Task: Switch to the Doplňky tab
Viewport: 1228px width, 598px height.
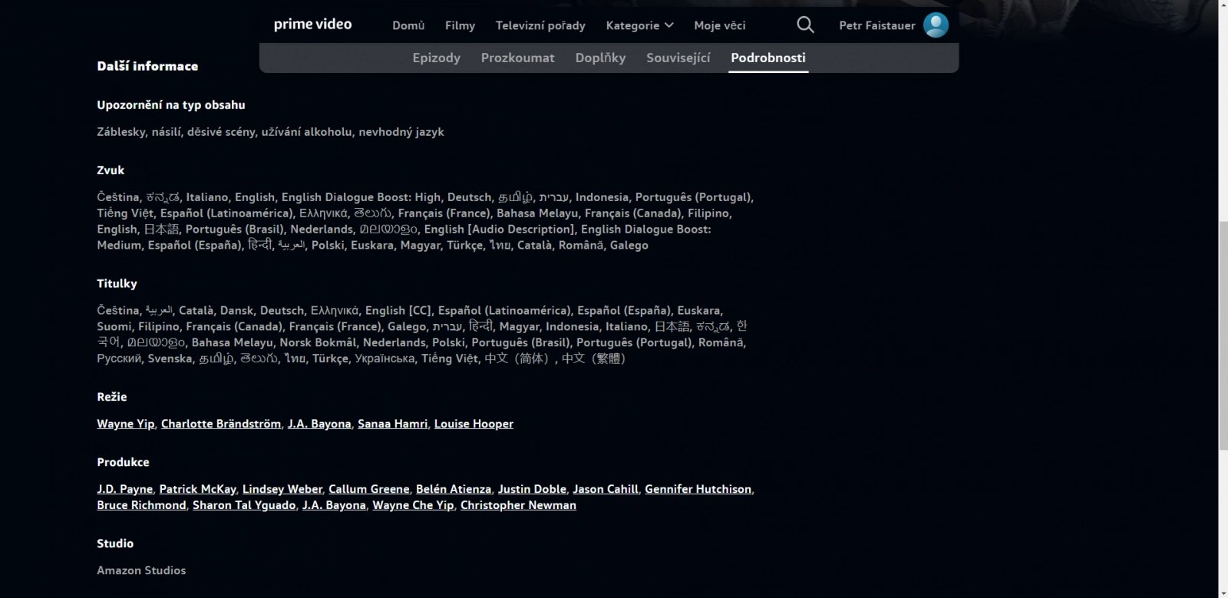Action: (600, 58)
